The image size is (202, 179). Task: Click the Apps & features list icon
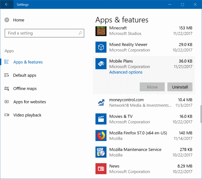tap(7, 62)
